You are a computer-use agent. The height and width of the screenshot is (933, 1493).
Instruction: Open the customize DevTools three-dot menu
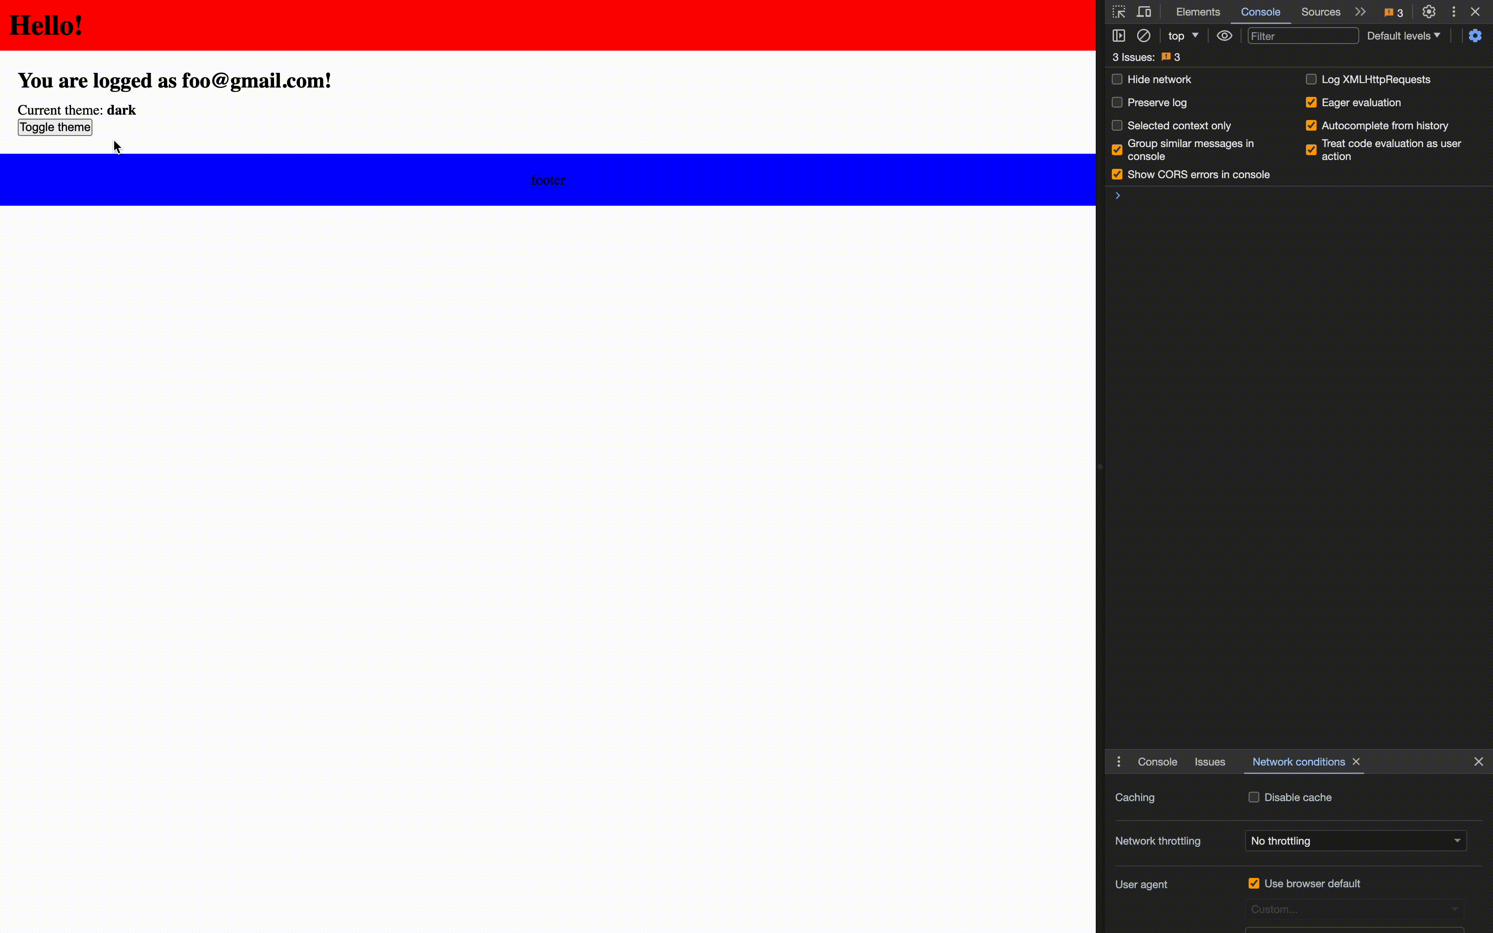[1453, 12]
